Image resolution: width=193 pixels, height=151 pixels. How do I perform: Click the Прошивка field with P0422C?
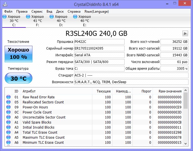point(99,42)
